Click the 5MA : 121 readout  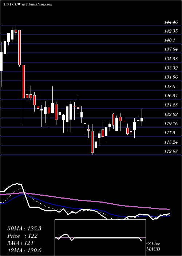pyautogui.click(x=20, y=243)
